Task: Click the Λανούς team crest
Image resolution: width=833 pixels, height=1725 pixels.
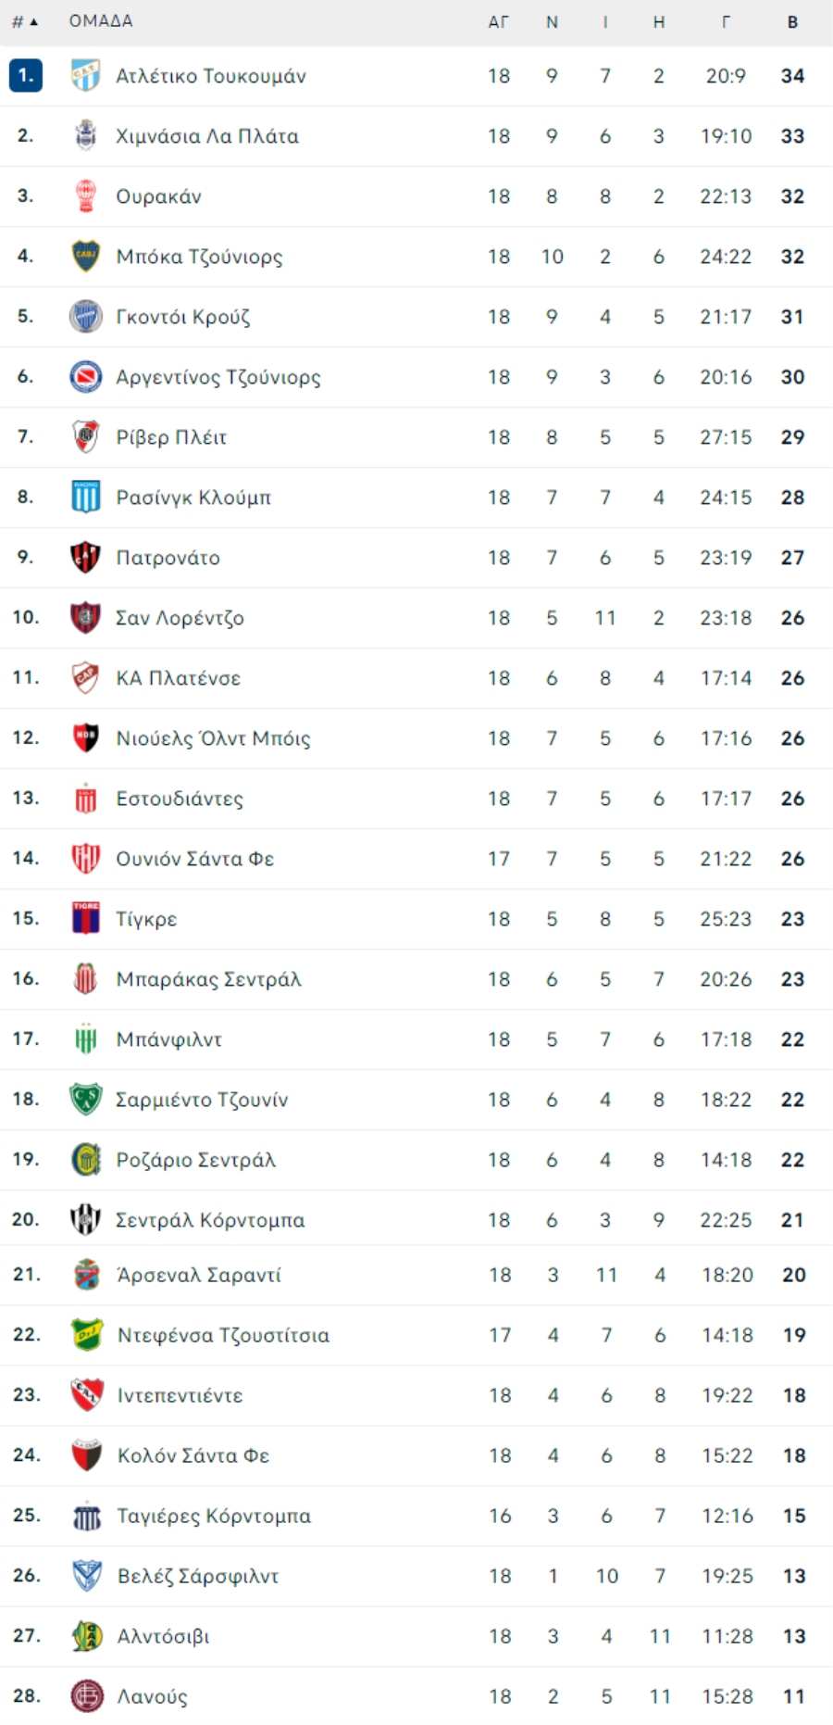Action: point(87,1696)
